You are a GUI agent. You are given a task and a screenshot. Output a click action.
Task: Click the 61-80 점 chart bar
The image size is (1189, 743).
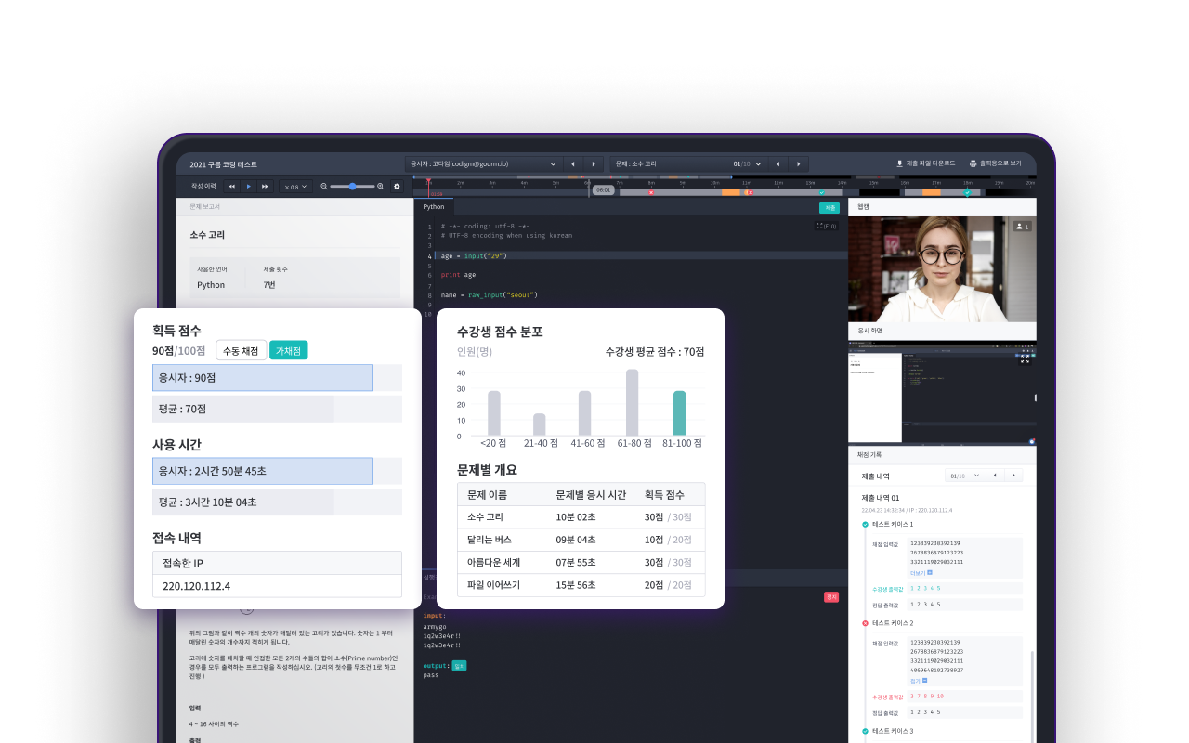coord(633,402)
